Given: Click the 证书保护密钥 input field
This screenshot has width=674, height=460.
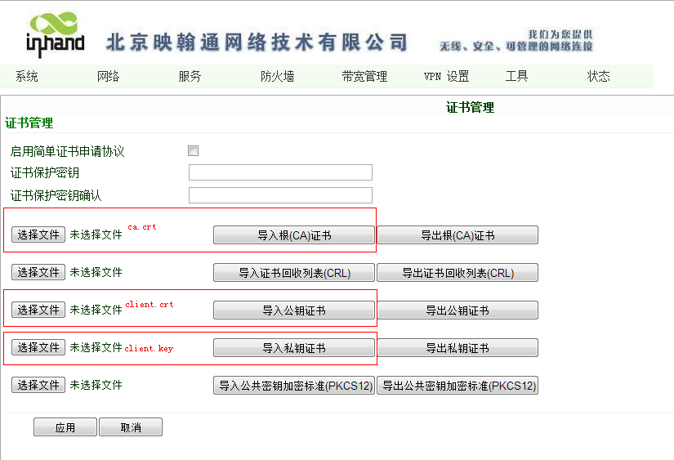Looking at the screenshot, I should 280,172.
